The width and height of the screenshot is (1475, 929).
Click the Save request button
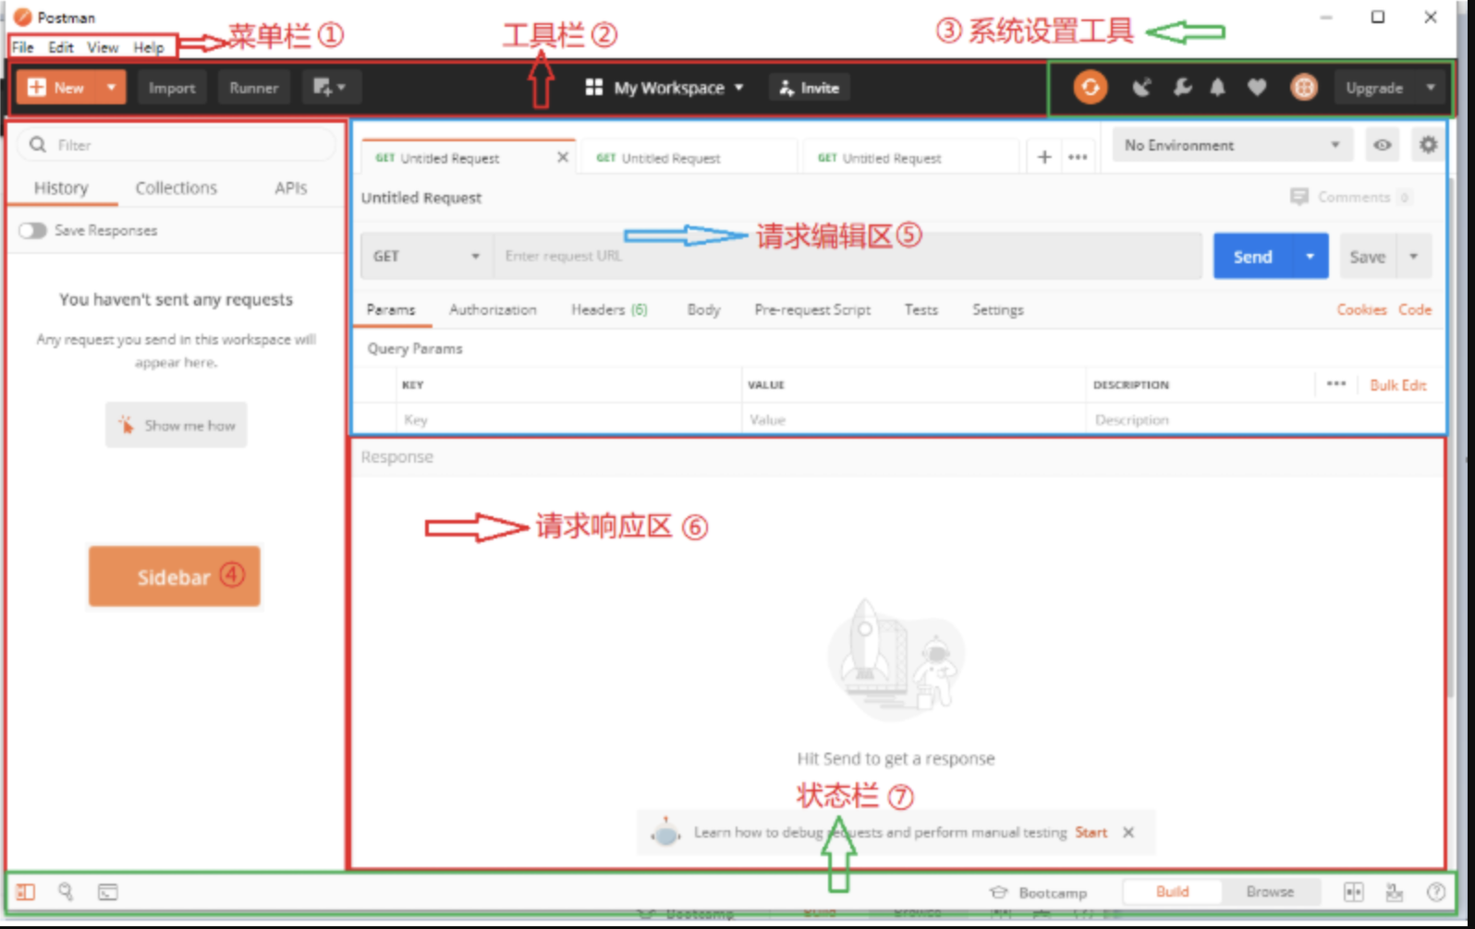tap(1368, 256)
